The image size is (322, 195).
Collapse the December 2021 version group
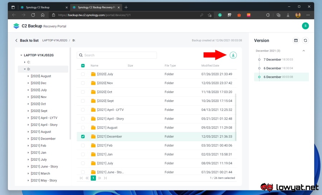pos(304,51)
